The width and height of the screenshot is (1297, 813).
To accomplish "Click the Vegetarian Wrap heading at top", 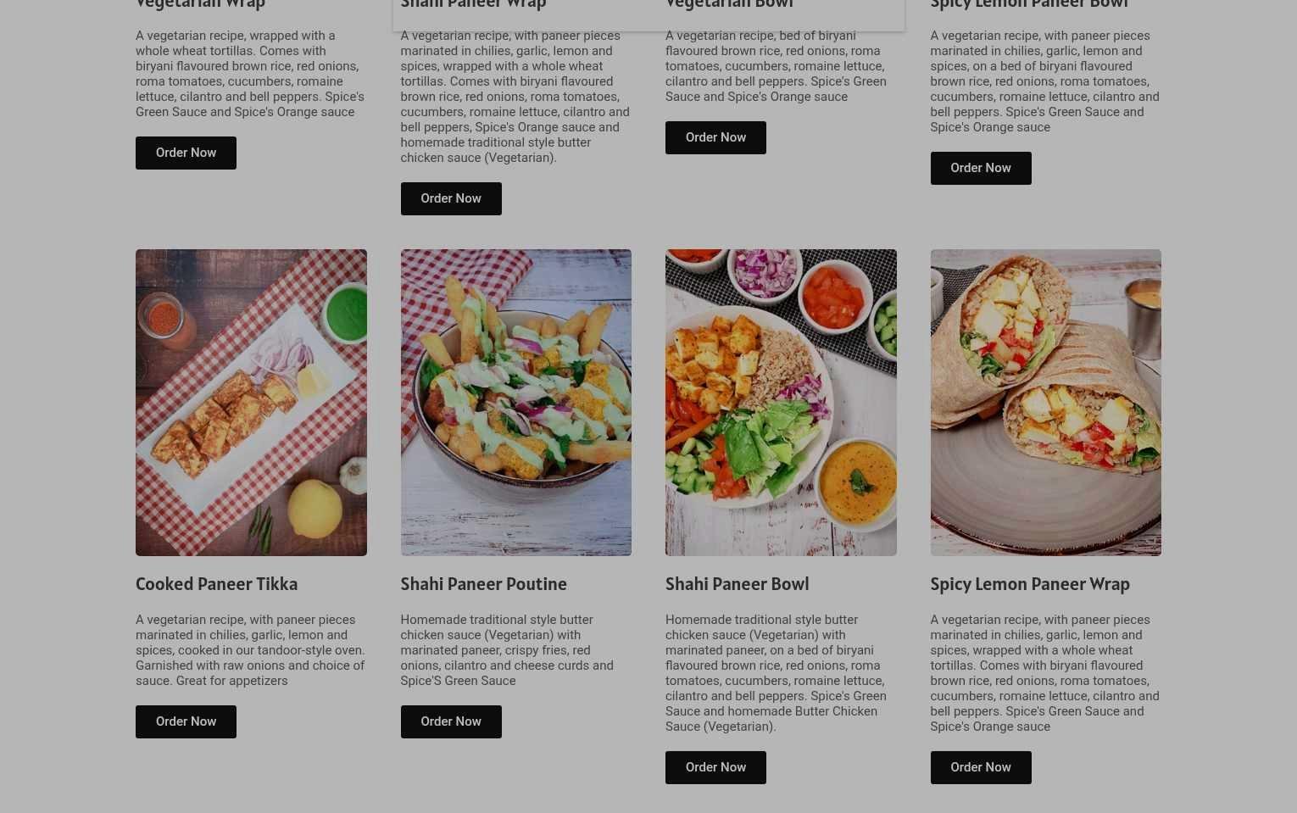I will click(x=201, y=4).
